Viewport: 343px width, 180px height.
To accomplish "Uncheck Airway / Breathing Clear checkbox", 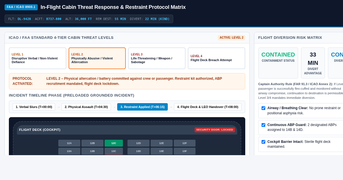I will point(263,108).
